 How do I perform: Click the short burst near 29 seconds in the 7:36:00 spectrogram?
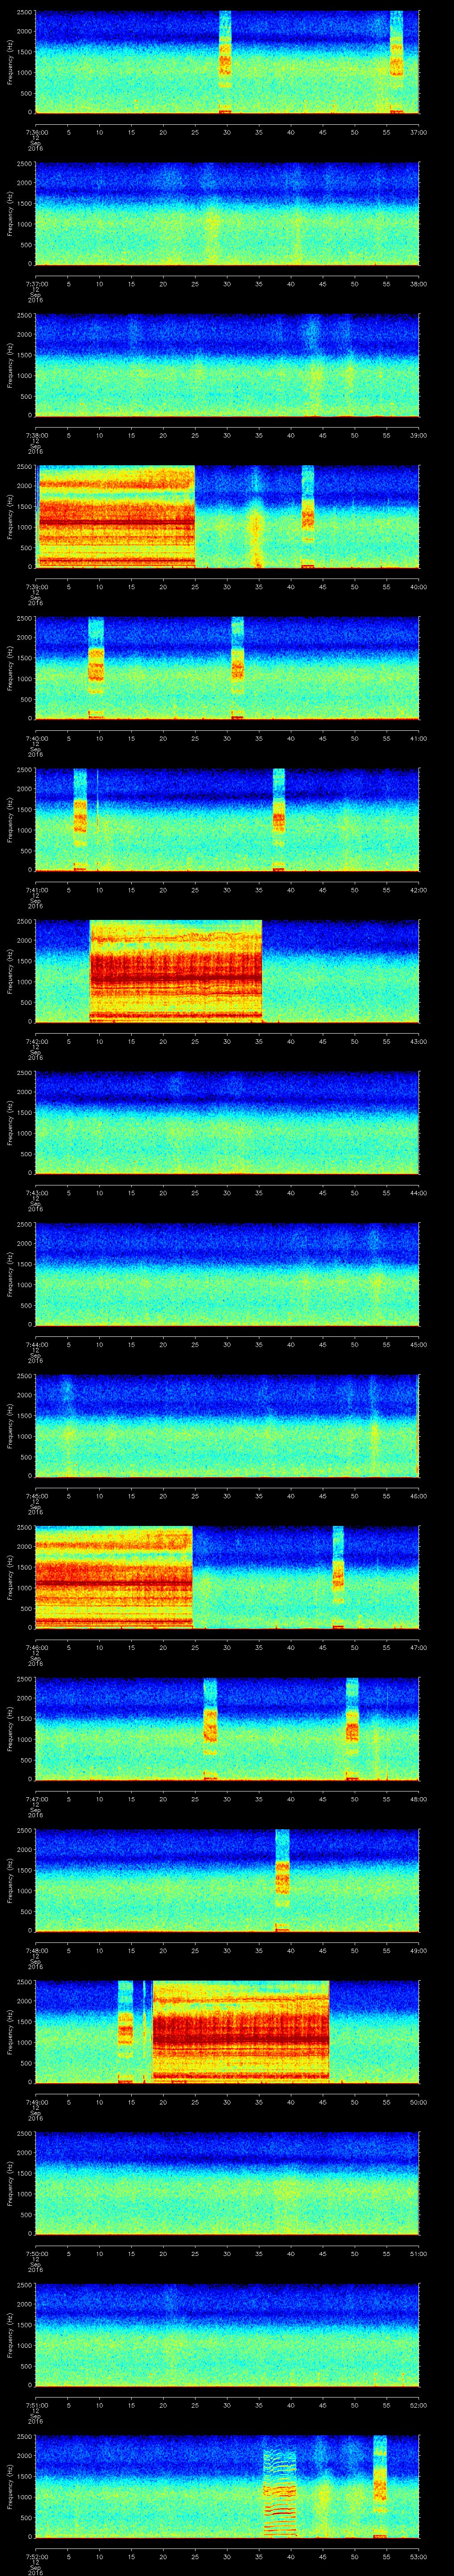click(x=226, y=62)
